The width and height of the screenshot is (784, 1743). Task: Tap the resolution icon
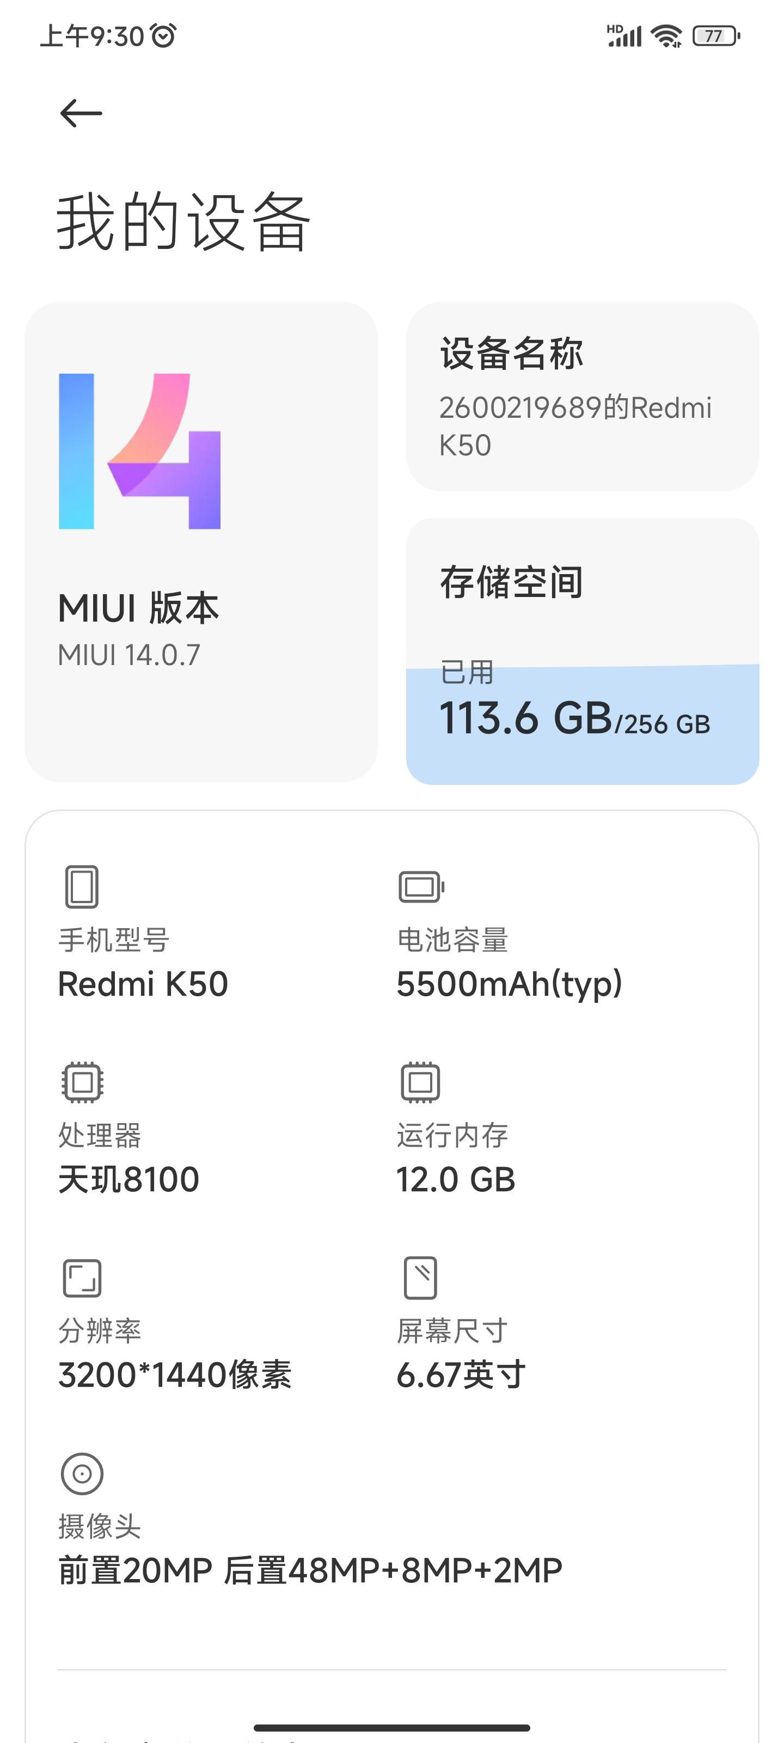tap(82, 1278)
